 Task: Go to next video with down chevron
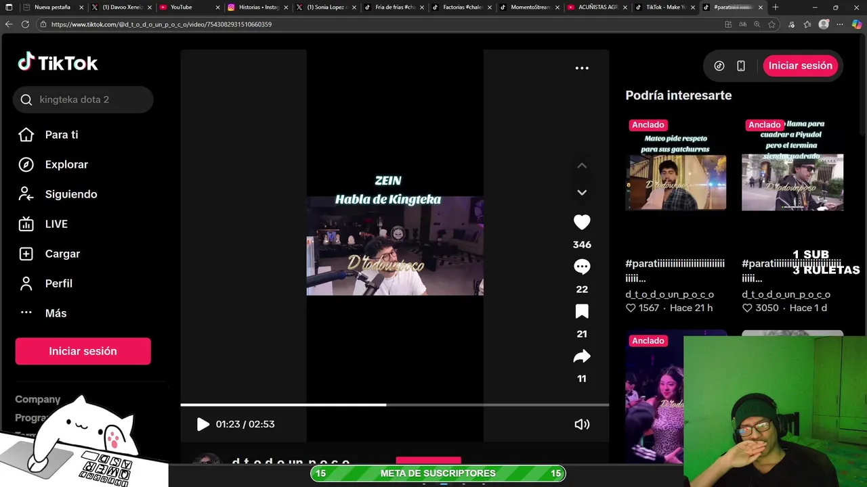point(582,192)
